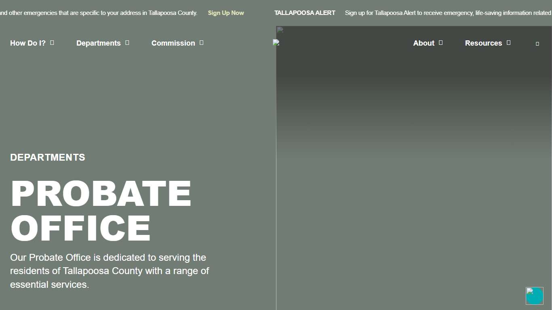Open the About menu
This screenshot has height=310, width=552.
[423, 43]
